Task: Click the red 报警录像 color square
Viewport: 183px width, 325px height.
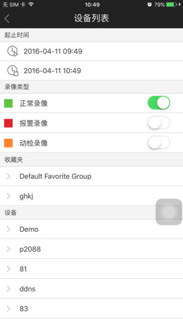Action: click(x=9, y=123)
